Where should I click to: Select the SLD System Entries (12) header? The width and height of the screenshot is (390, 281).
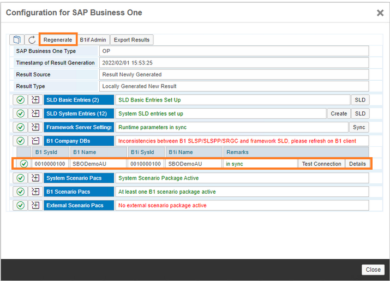click(x=79, y=113)
